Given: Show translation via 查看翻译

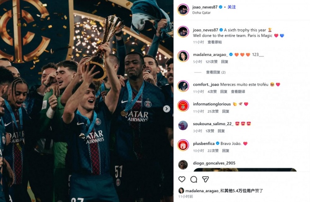Looking at the screenshot, I should click(x=238, y=92).
